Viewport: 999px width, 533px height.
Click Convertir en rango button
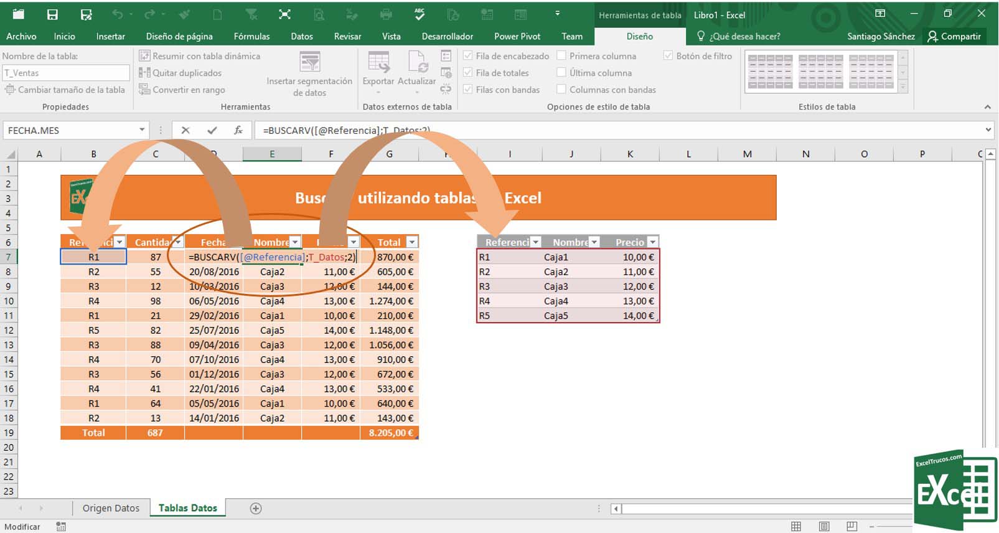point(182,90)
